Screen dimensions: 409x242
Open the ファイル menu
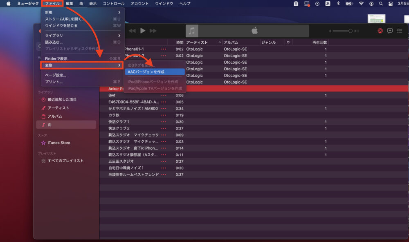click(x=52, y=3)
